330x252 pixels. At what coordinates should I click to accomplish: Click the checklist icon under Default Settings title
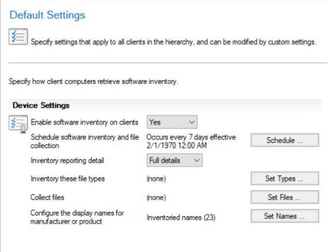18,37
